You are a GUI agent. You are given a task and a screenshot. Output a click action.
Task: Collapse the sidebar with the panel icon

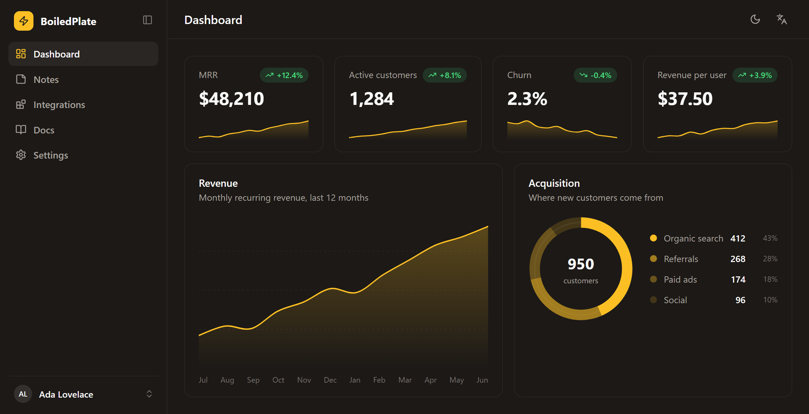(148, 20)
